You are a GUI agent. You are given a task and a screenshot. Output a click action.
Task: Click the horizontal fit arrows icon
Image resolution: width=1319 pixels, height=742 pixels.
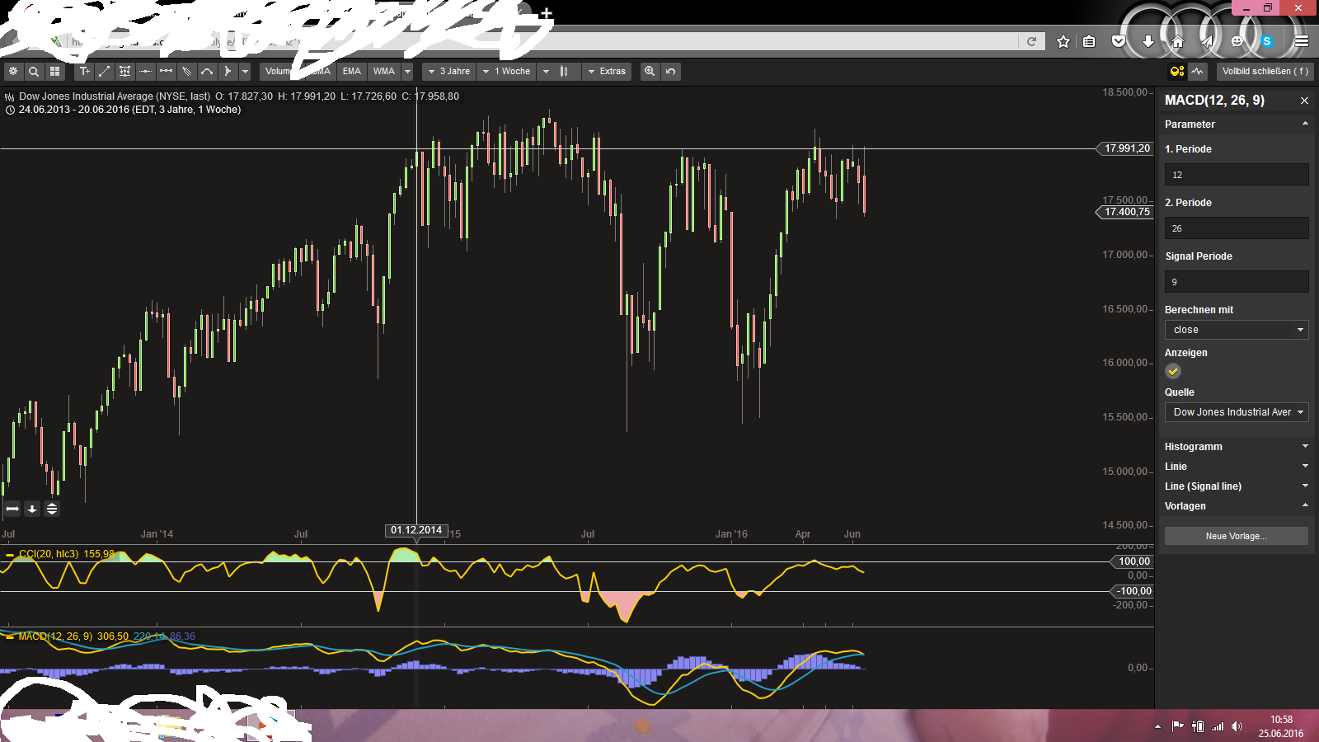point(12,509)
